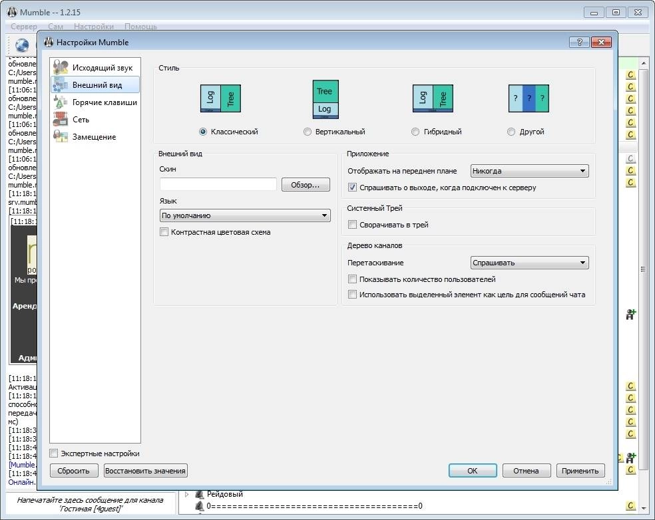The image size is (655, 520).
Task: Enable the chat target selected element checkbox
Action: (353, 294)
